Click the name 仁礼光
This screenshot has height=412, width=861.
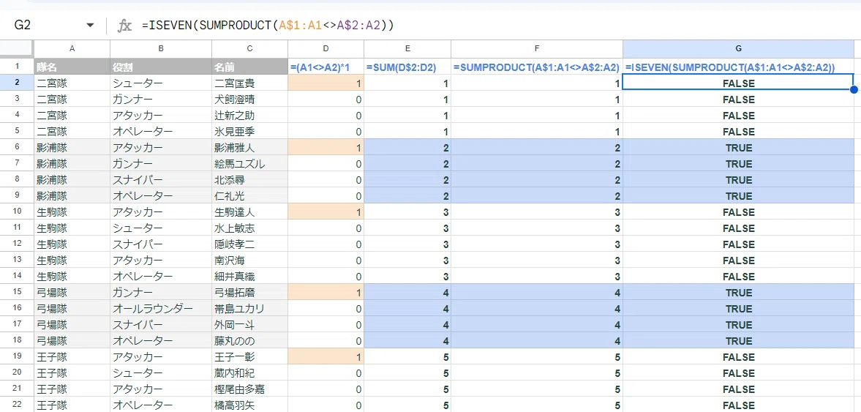pyautogui.click(x=230, y=196)
